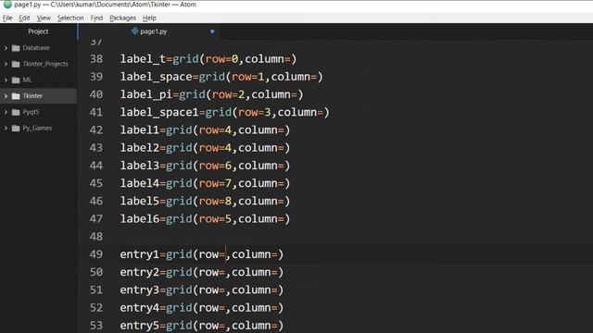Click the label5=grid code line
Viewport: 593px width, 333px height.
(205, 201)
